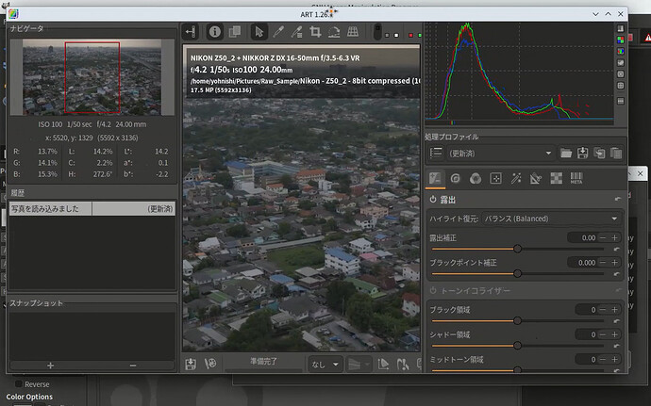Click the save image icon at bottom left
The image size is (651, 406).
tap(191, 364)
